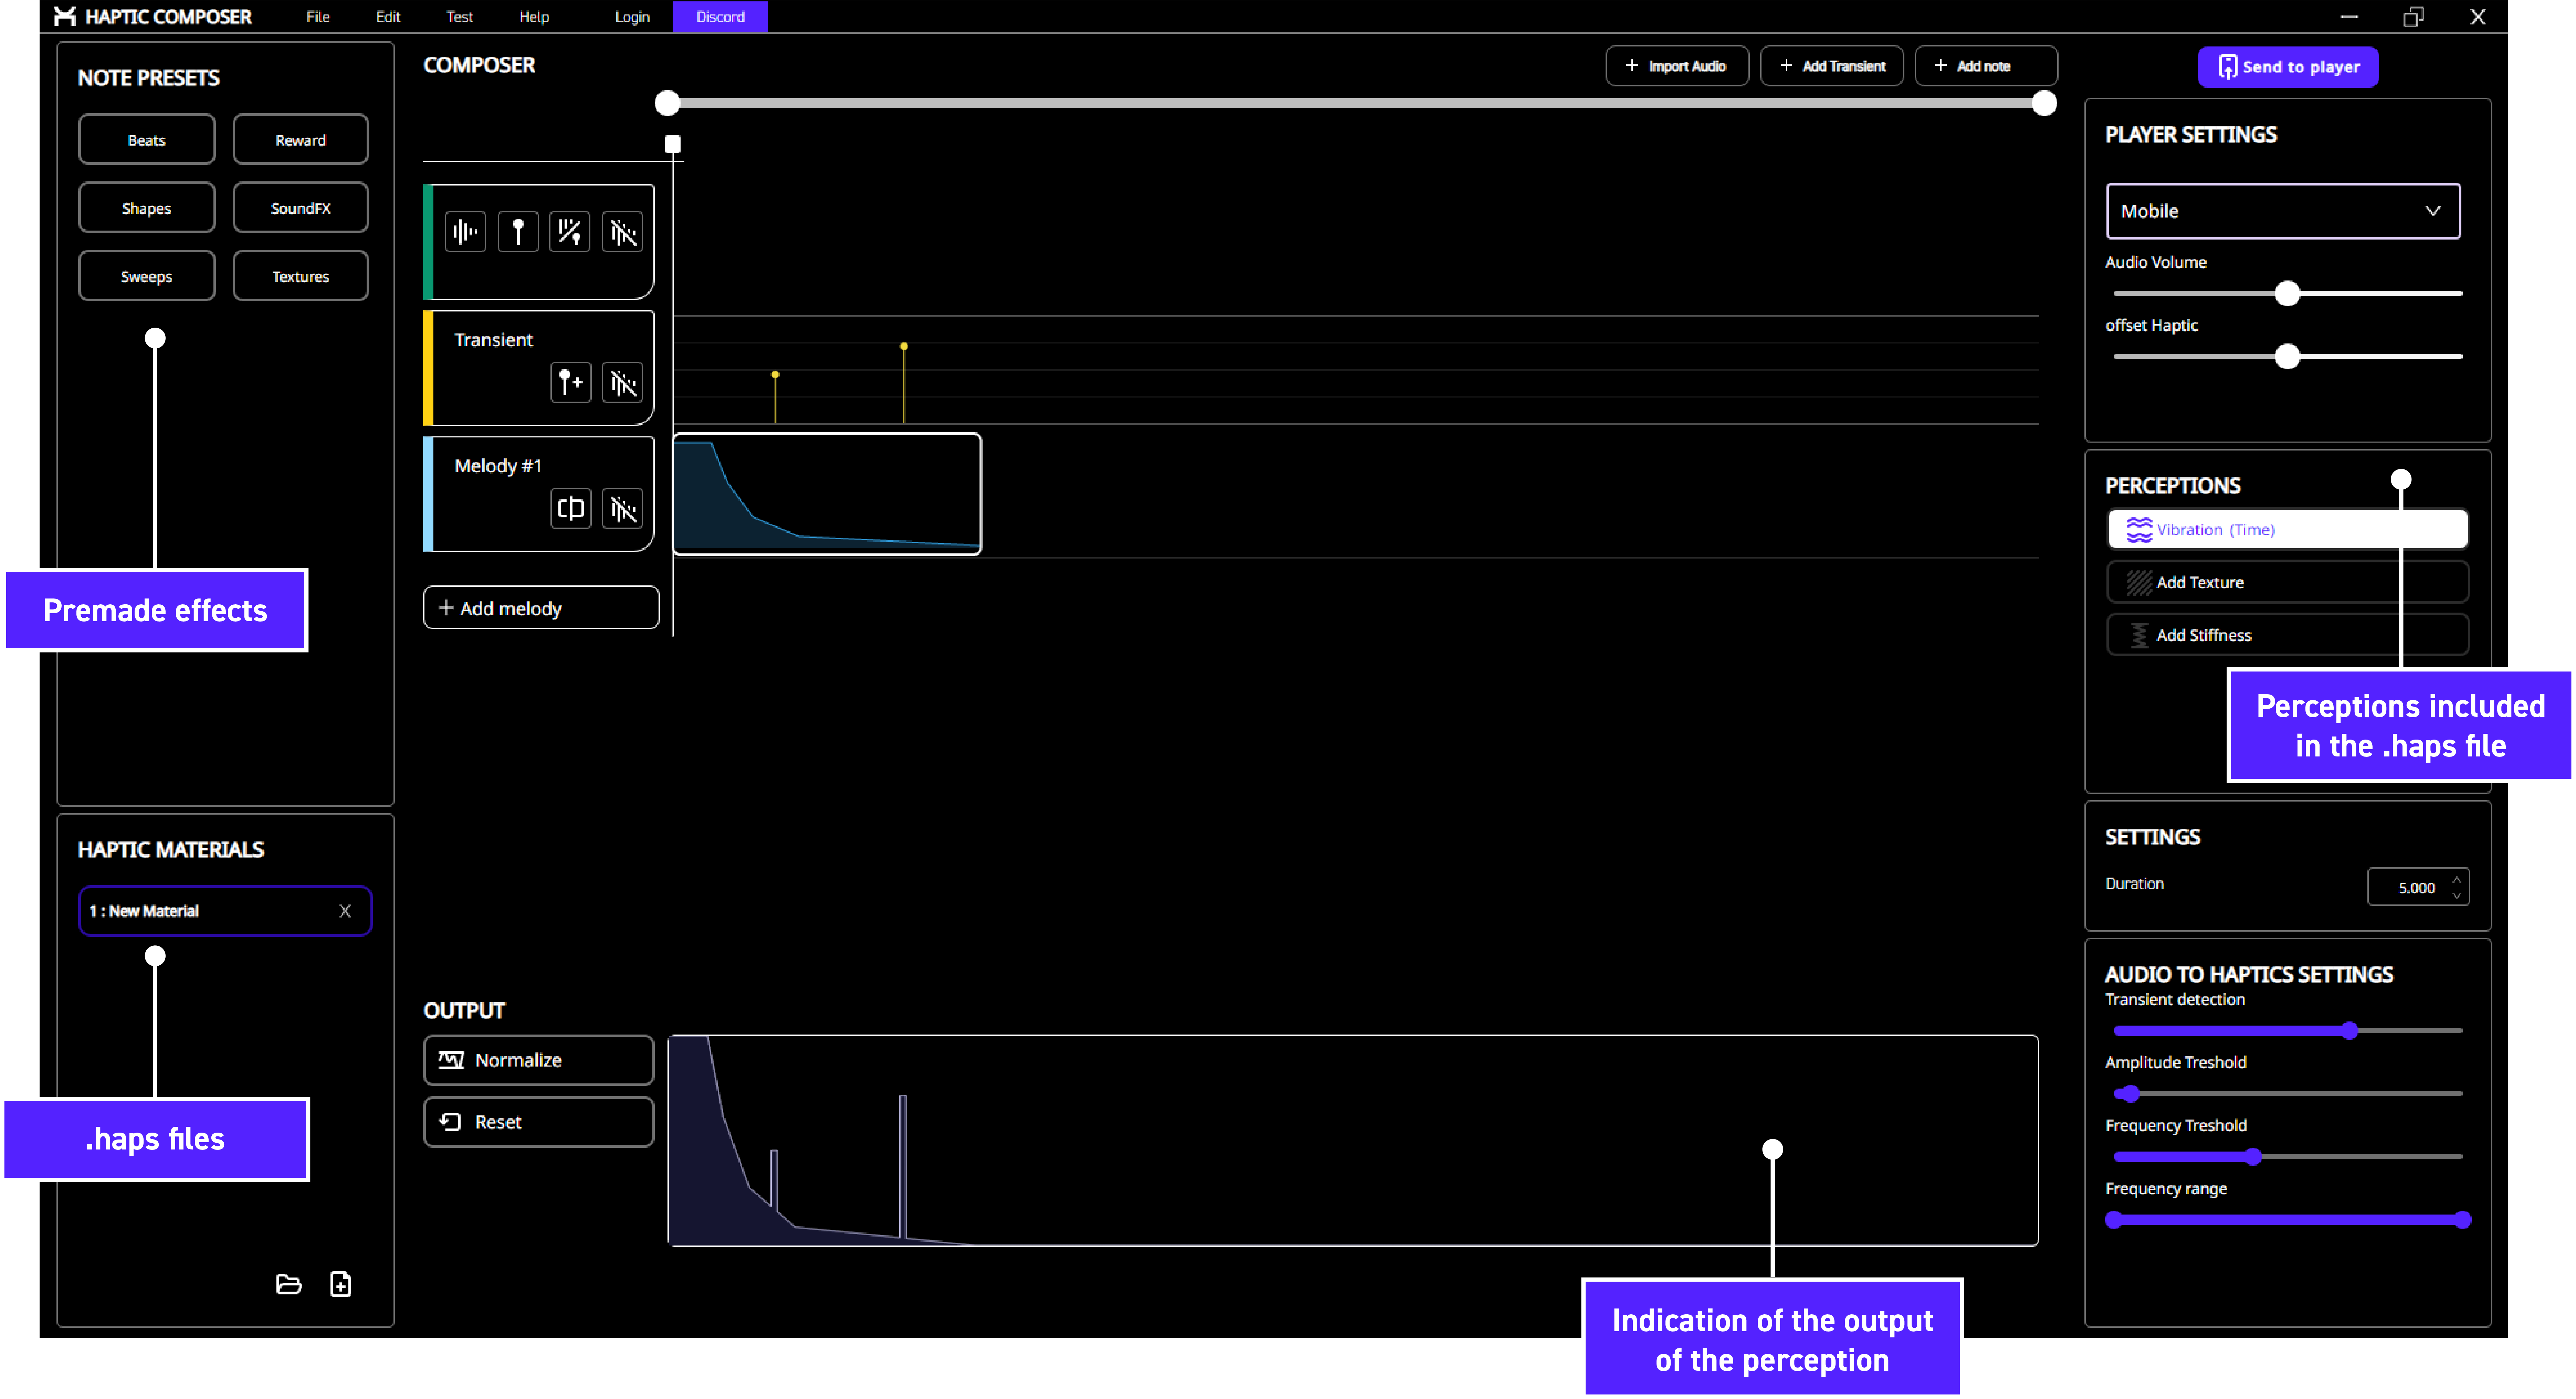Add a transient pin on the Transient track
Viewport: 2576px width, 1399px height.
click(x=571, y=383)
